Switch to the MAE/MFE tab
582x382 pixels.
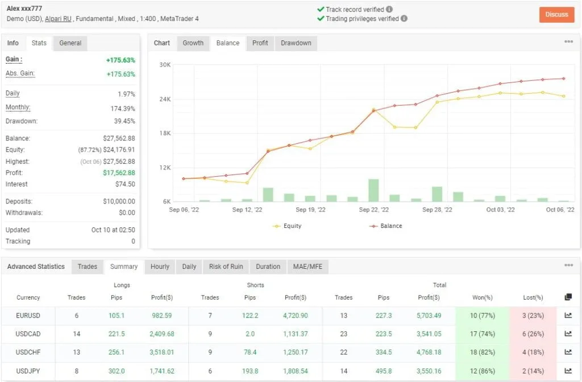click(x=308, y=267)
